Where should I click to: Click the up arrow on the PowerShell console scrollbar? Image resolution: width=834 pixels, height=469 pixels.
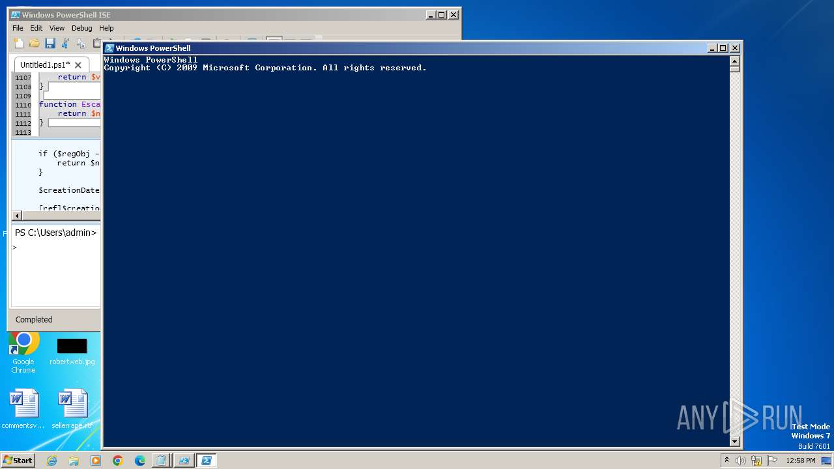(x=735, y=61)
